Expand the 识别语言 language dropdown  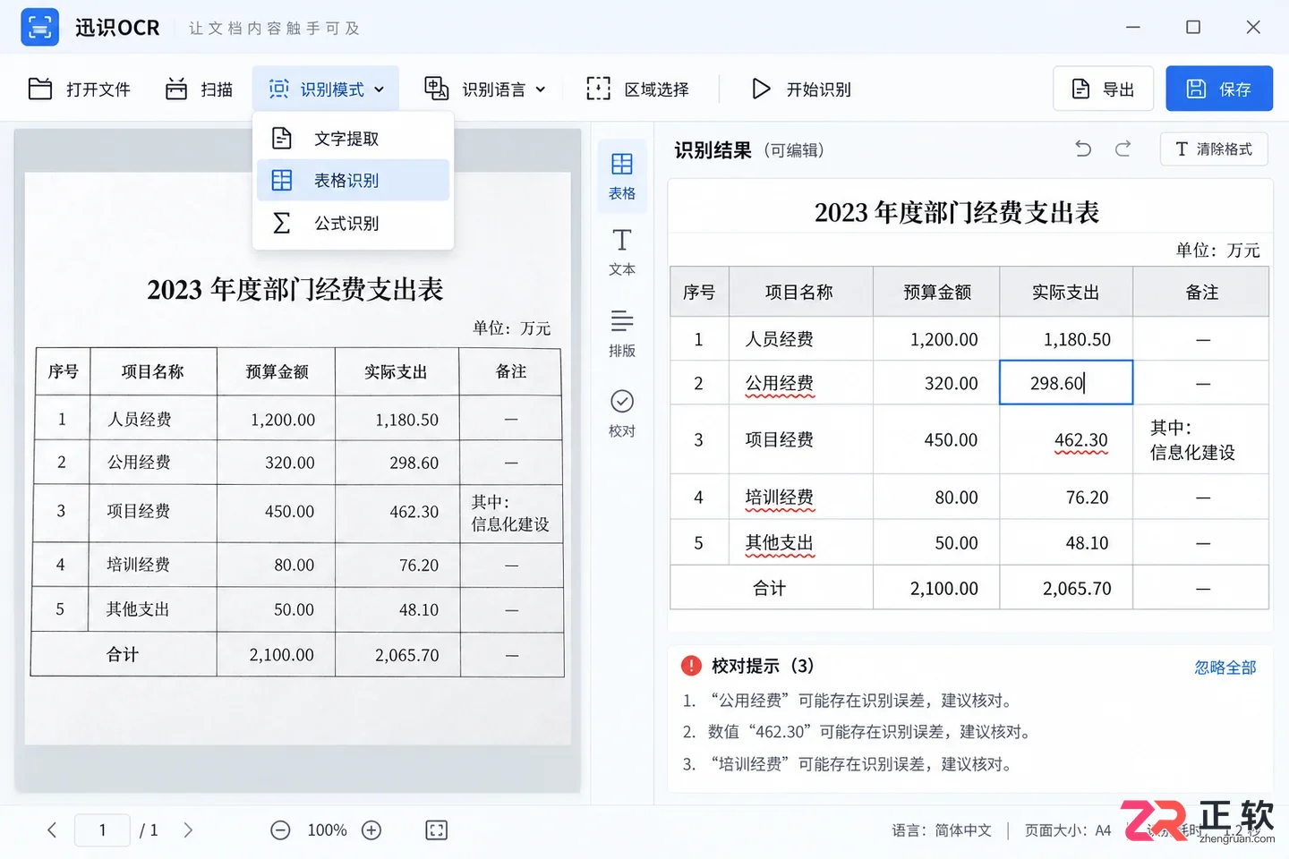coord(485,89)
